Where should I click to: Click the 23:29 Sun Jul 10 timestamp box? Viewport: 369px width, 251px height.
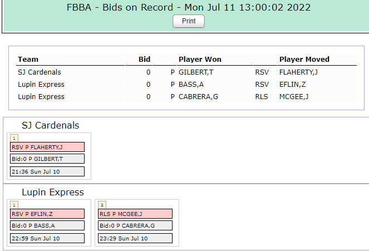[x=135, y=238]
